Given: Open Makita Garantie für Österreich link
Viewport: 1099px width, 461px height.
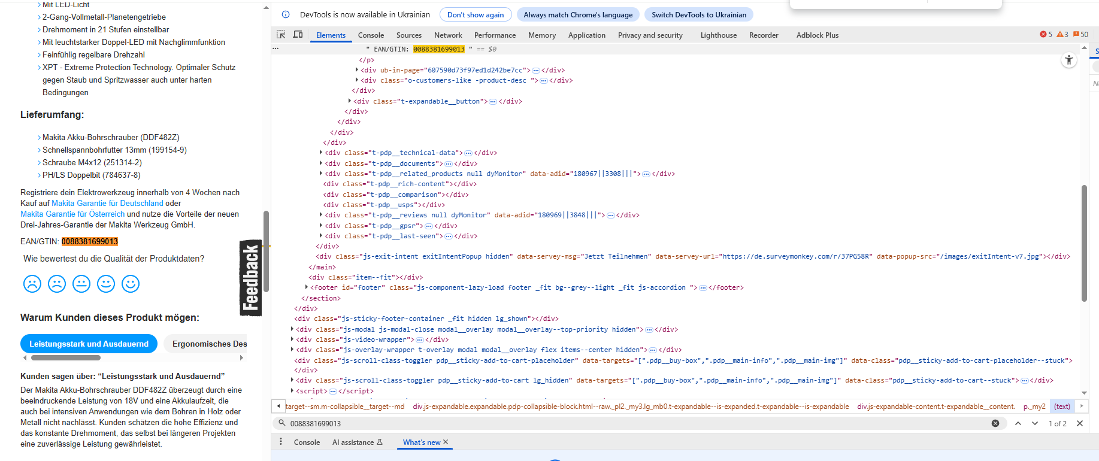Looking at the screenshot, I should (72, 214).
